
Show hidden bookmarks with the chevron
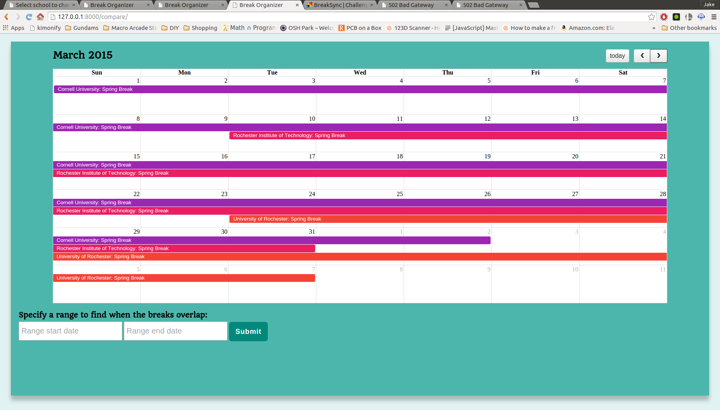654,28
